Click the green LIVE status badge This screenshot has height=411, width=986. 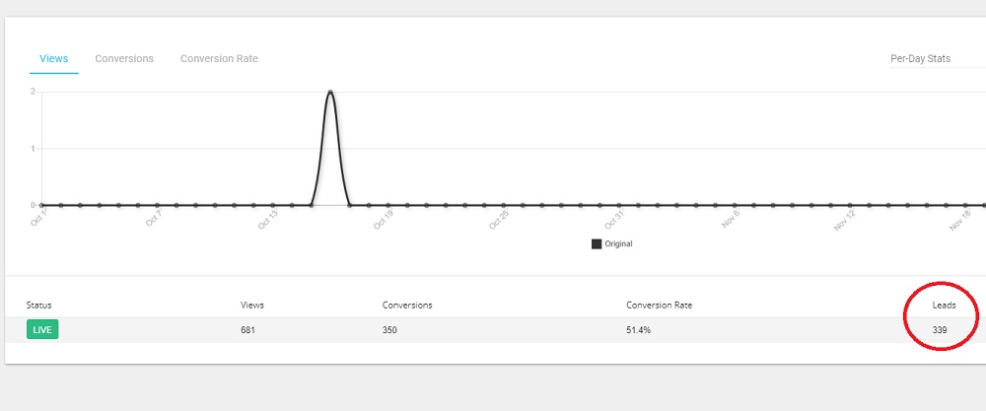pos(42,329)
